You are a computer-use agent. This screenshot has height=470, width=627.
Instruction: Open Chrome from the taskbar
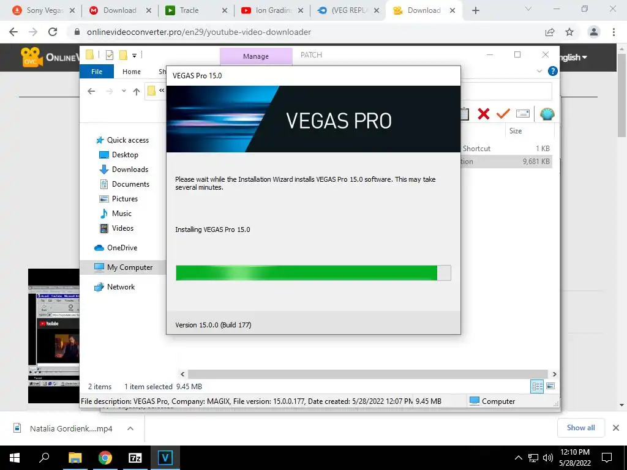105,458
